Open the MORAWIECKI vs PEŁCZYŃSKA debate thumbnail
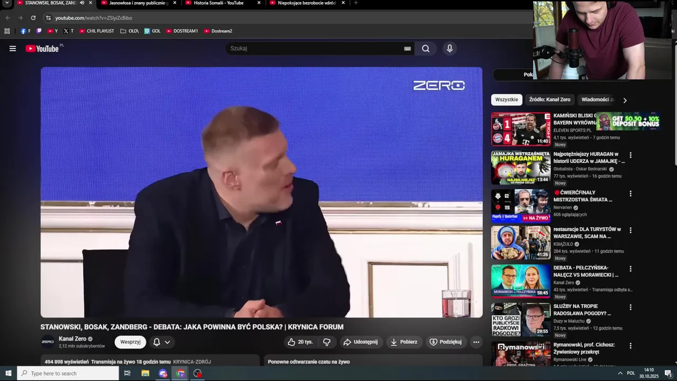Image resolution: width=677 pixels, height=381 pixels. (521, 282)
